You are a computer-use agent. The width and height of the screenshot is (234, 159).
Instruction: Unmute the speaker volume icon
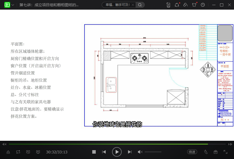pos(140,152)
